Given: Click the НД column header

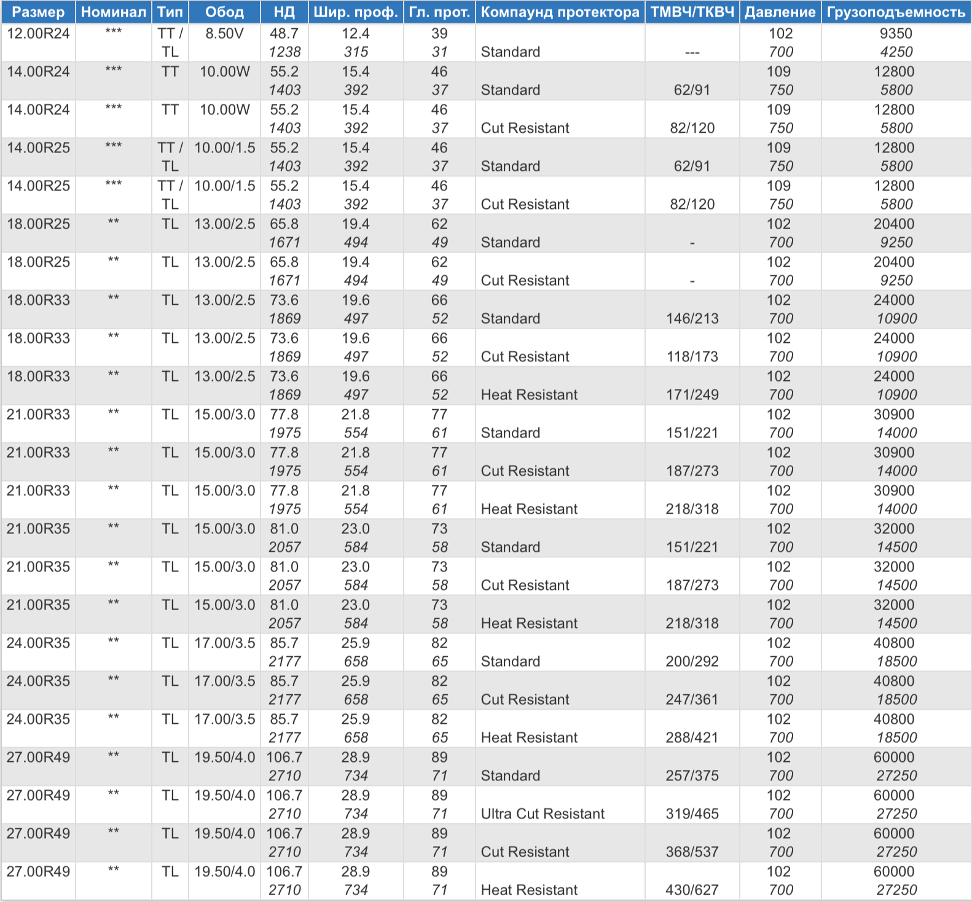Looking at the screenshot, I should coord(284,12).
